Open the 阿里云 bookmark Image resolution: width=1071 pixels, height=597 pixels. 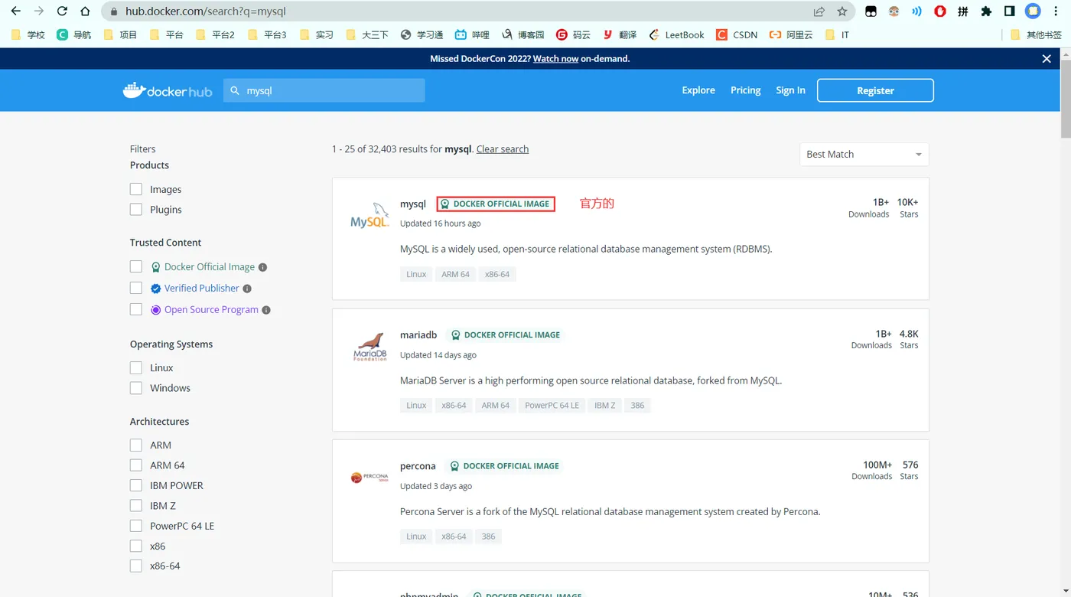click(x=791, y=34)
